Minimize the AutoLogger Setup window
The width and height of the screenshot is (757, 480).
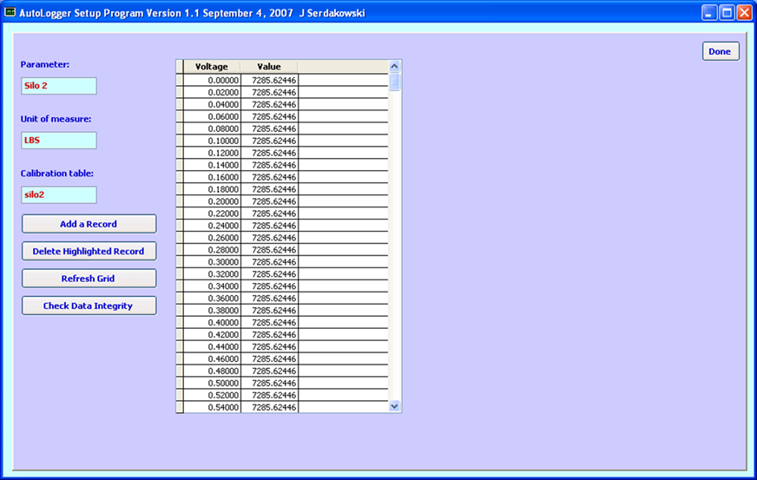point(709,12)
